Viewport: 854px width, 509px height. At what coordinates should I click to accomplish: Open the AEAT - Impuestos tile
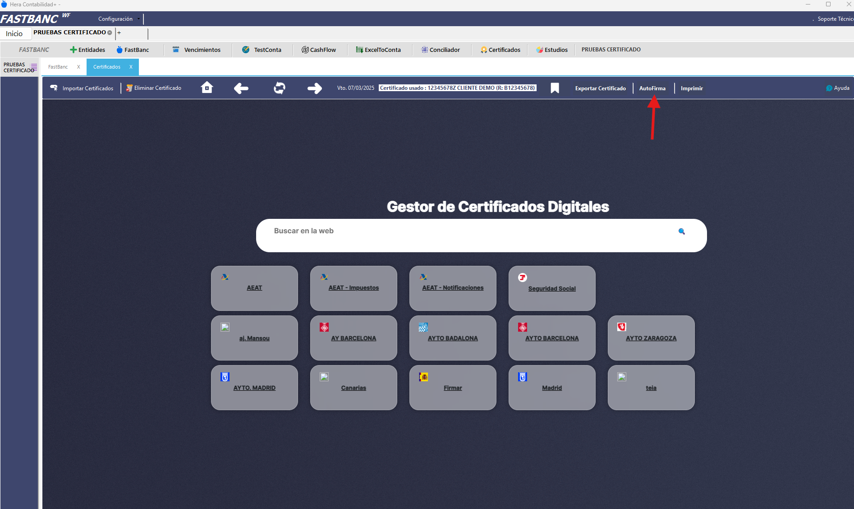coord(354,288)
